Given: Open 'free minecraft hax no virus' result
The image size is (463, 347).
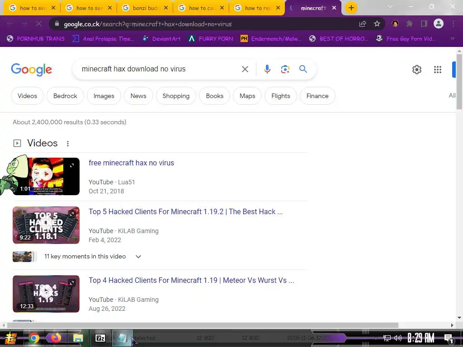Looking at the screenshot, I should click(x=131, y=163).
